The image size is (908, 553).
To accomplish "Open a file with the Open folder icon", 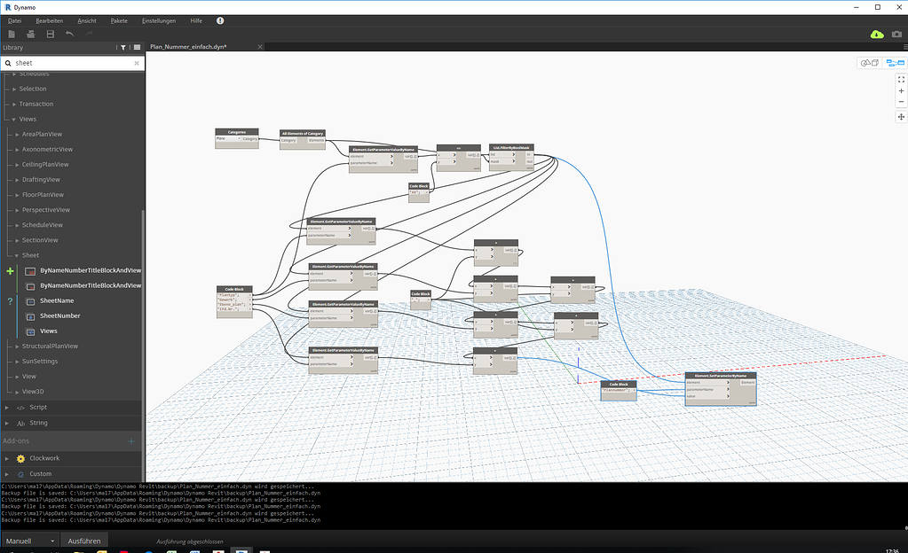I will coord(29,33).
